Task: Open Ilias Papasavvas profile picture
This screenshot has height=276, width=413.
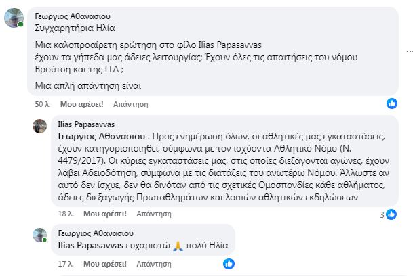Action: coord(41,126)
